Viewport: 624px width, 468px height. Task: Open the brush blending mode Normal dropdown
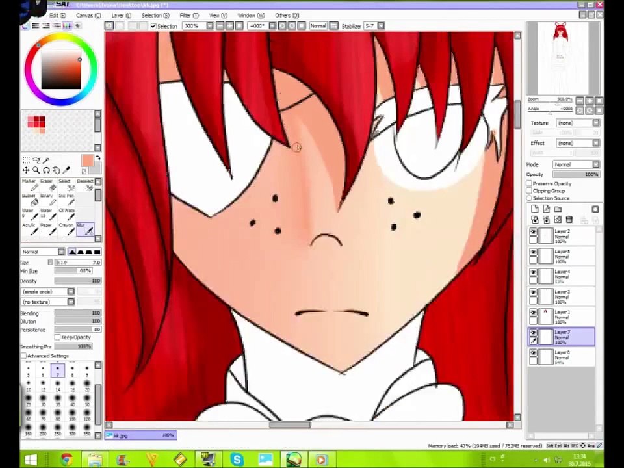click(43, 252)
